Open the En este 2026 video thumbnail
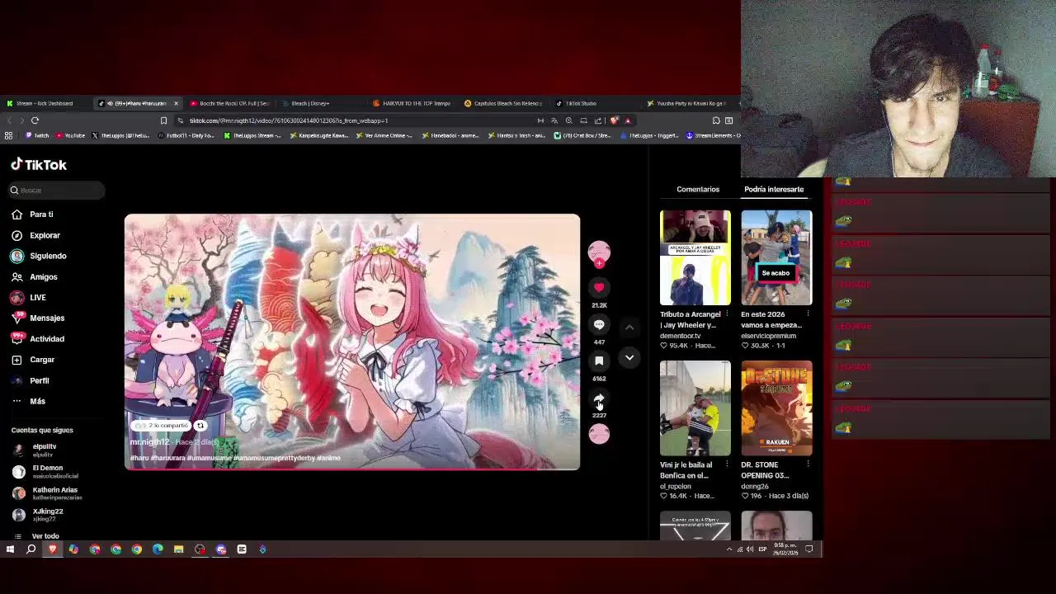The image size is (1056, 594). tap(776, 257)
